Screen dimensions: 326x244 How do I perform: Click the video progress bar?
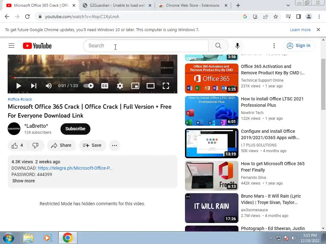click(92, 78)
